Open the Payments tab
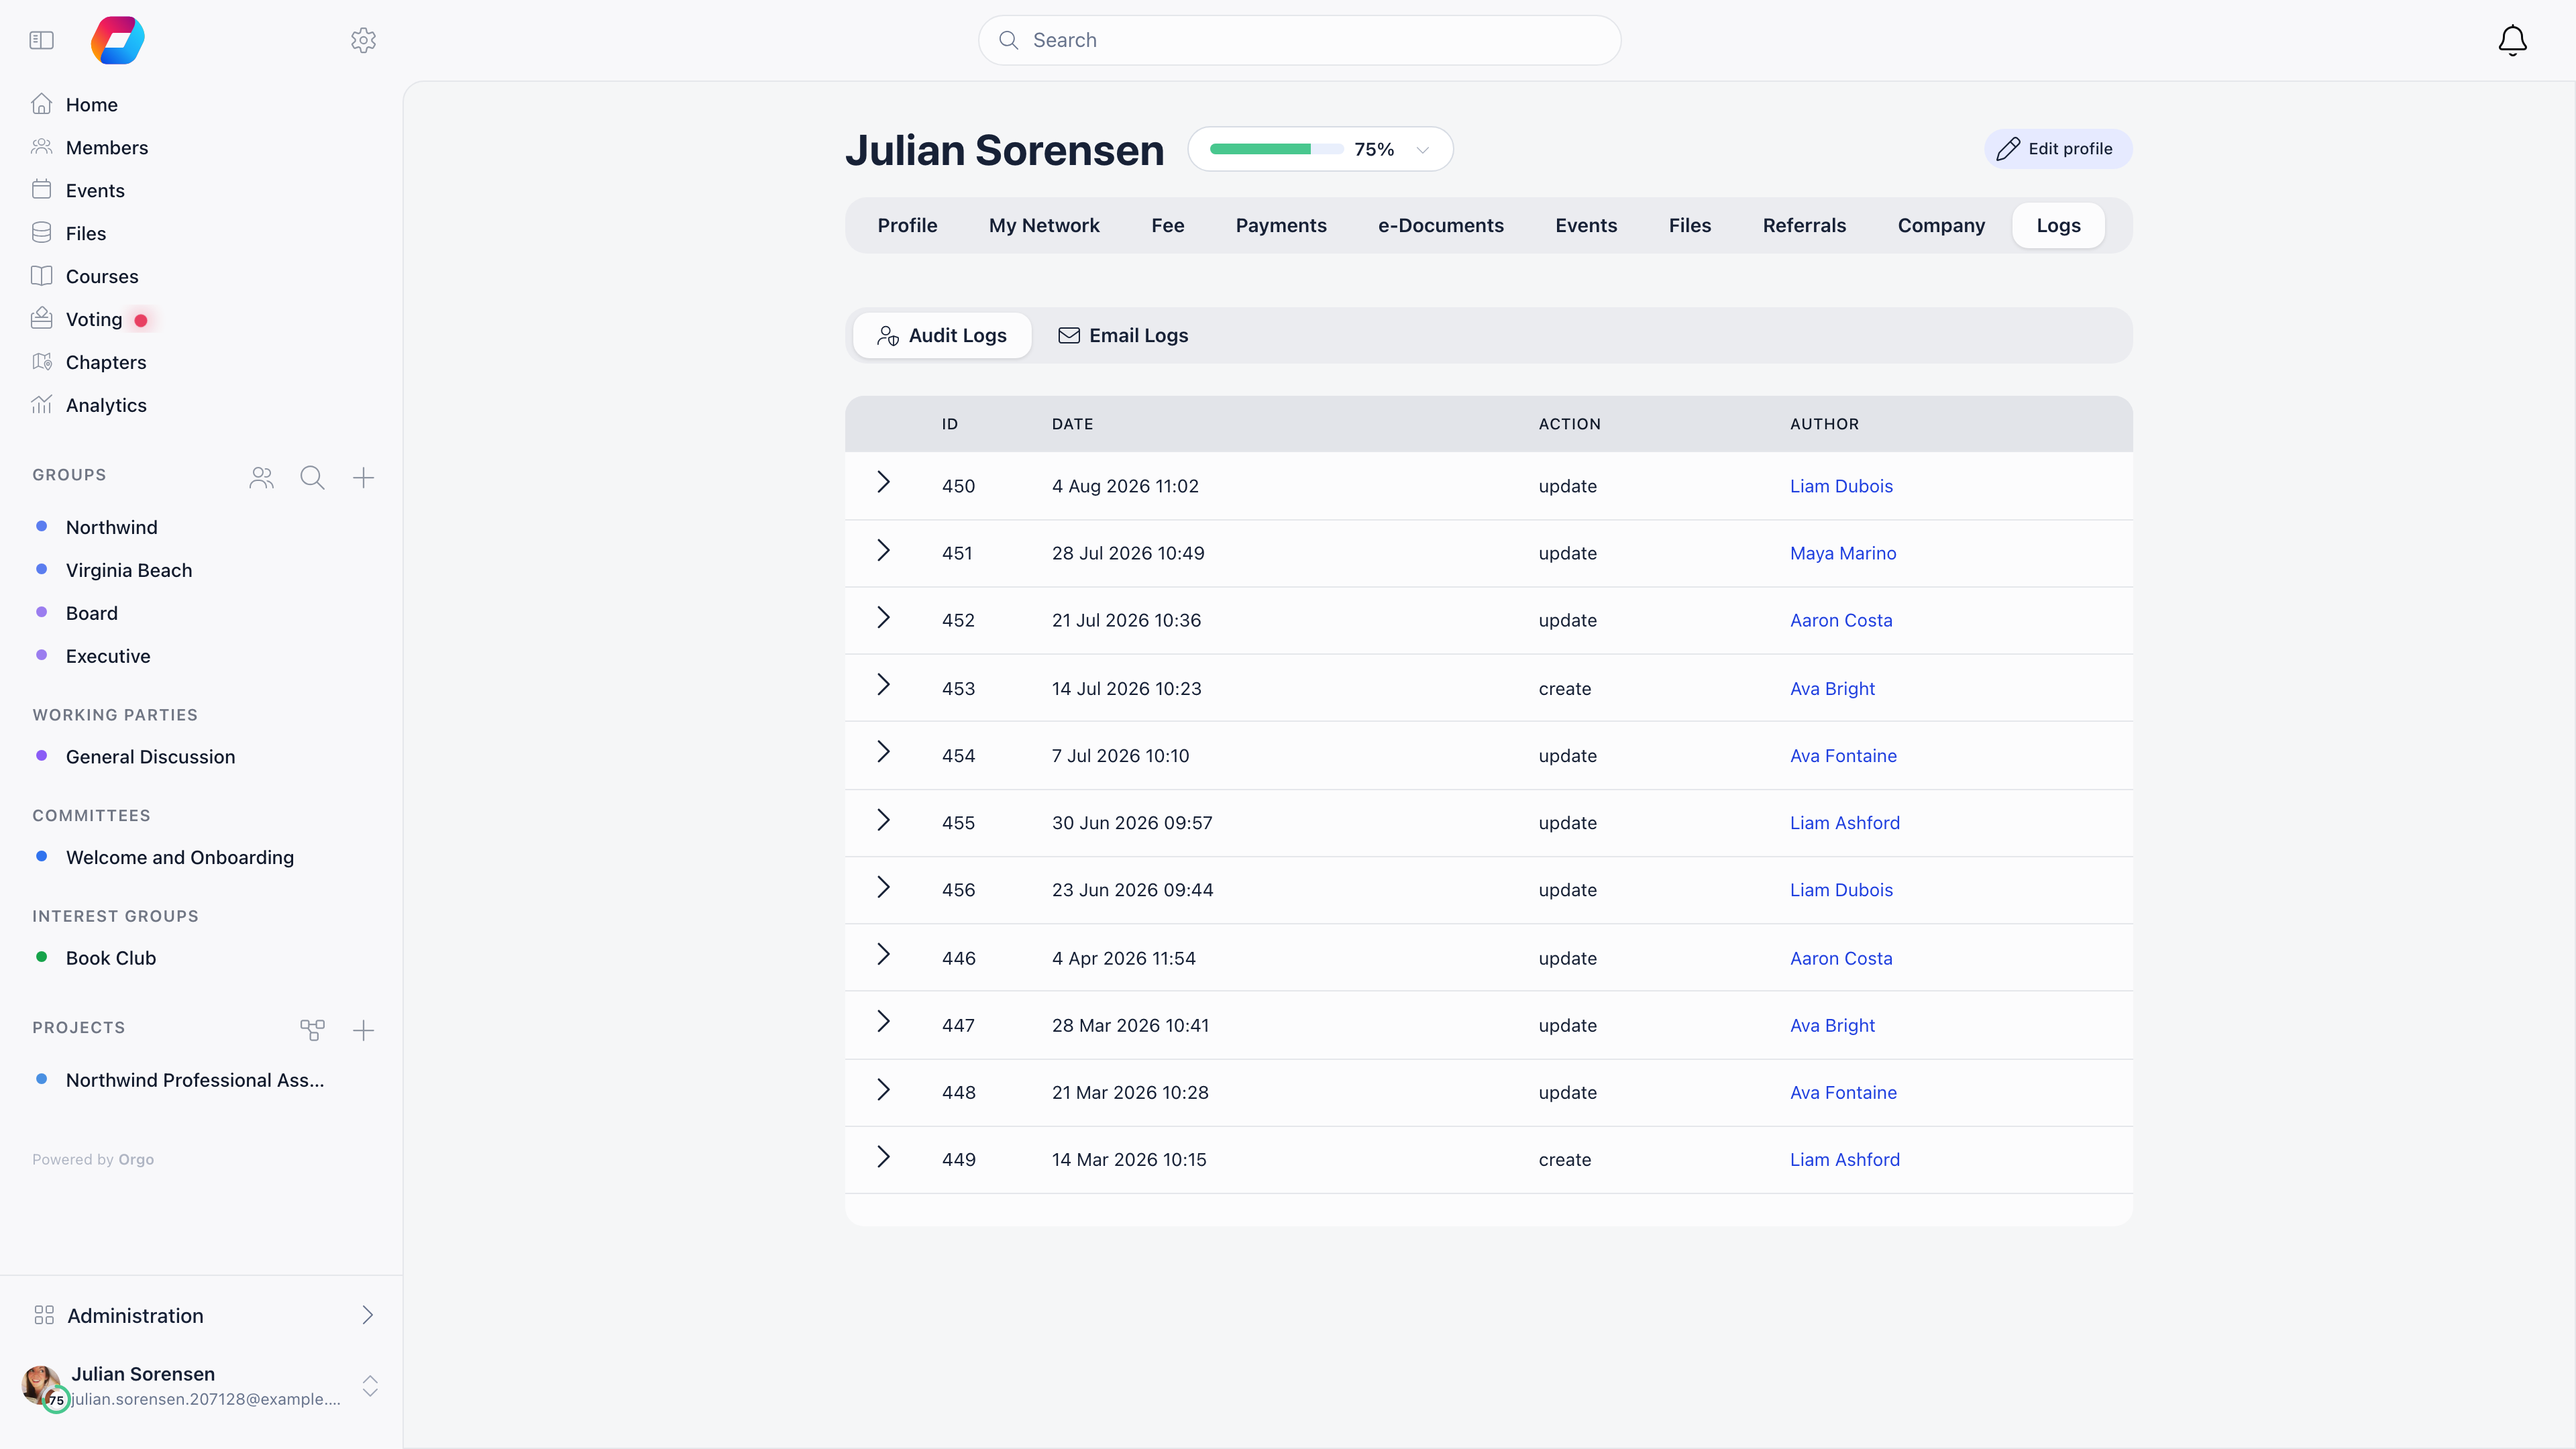Viewport: 2576px width, 1449px height. click(1281, 225)
